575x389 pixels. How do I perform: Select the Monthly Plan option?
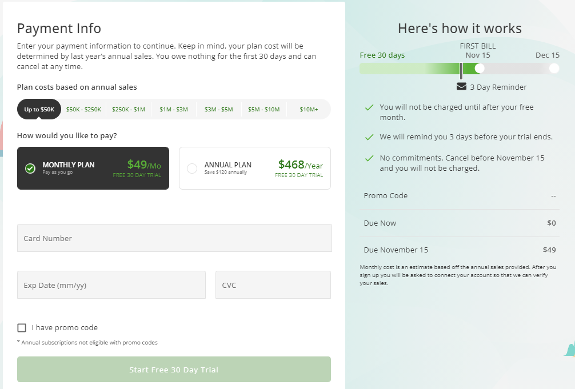[x=93, y=169]
